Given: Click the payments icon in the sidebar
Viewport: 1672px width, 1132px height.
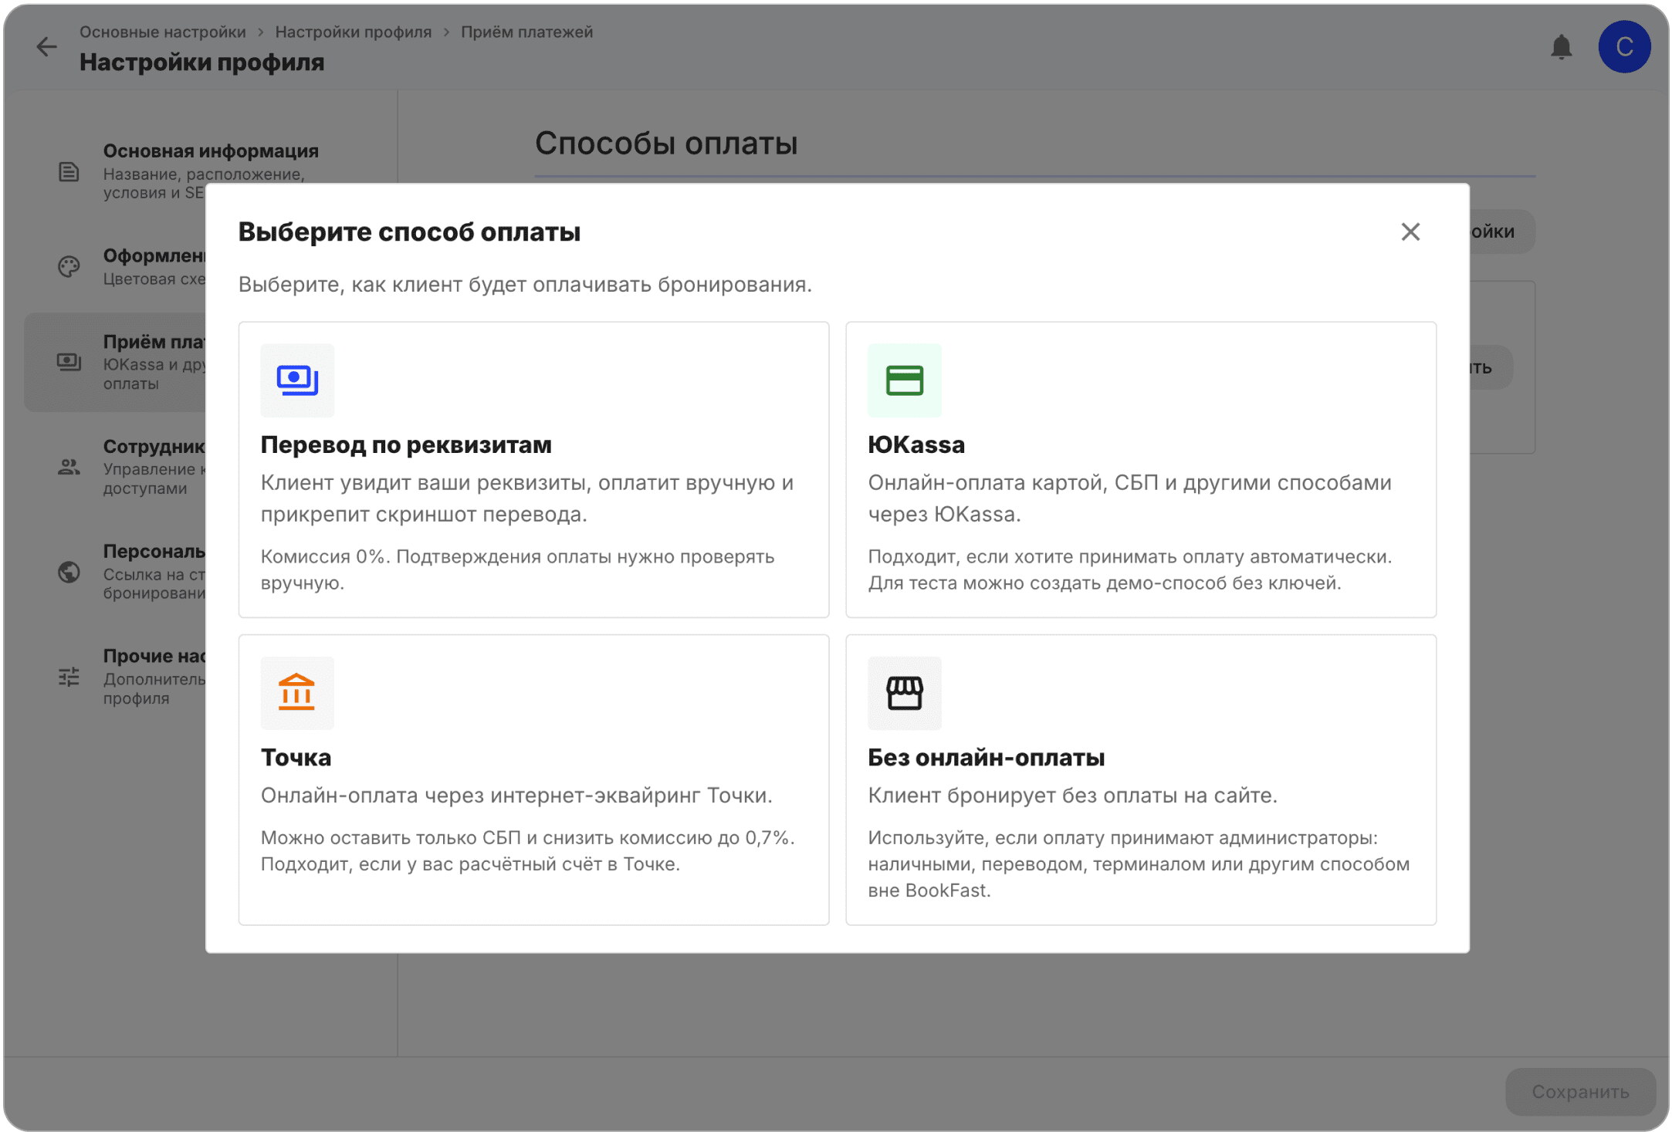Looking at the screenshot, I should (69, 362).
